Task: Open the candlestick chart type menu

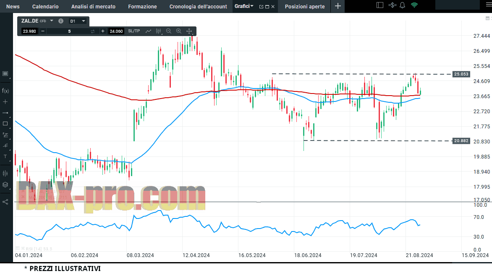Action: coord(158,31)
